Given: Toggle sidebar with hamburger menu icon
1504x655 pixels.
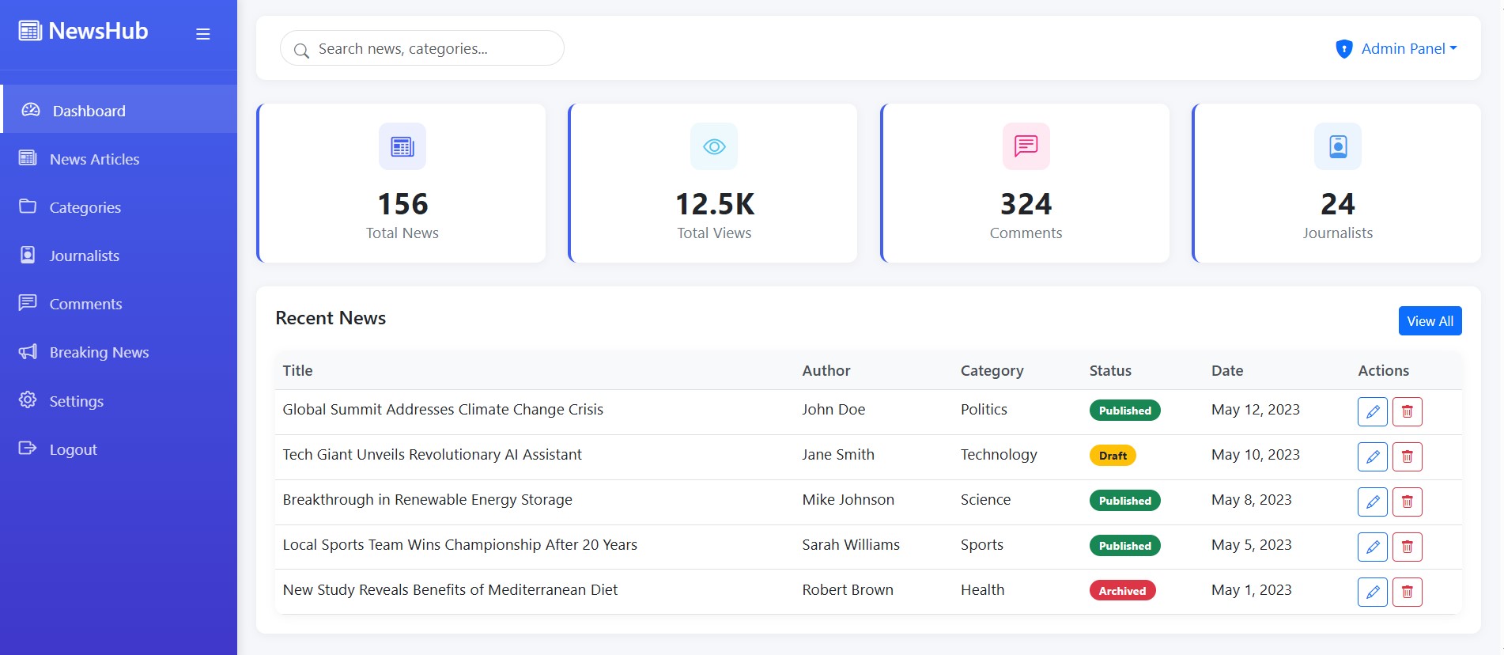Looking at the screenshot, I should [202, 34].
